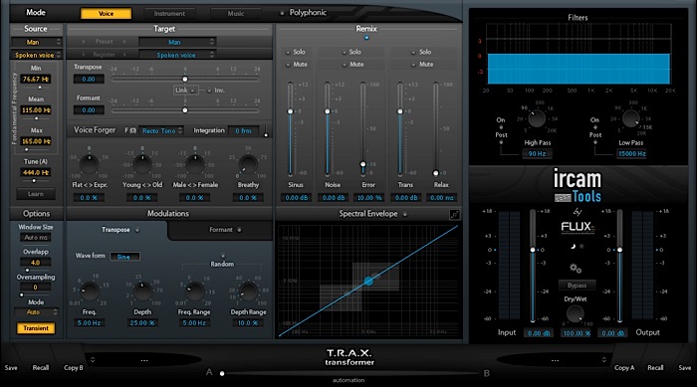Click the Remix blue indicator dot
The height and width of the screenshot is (387, 697).
(366, 38)
